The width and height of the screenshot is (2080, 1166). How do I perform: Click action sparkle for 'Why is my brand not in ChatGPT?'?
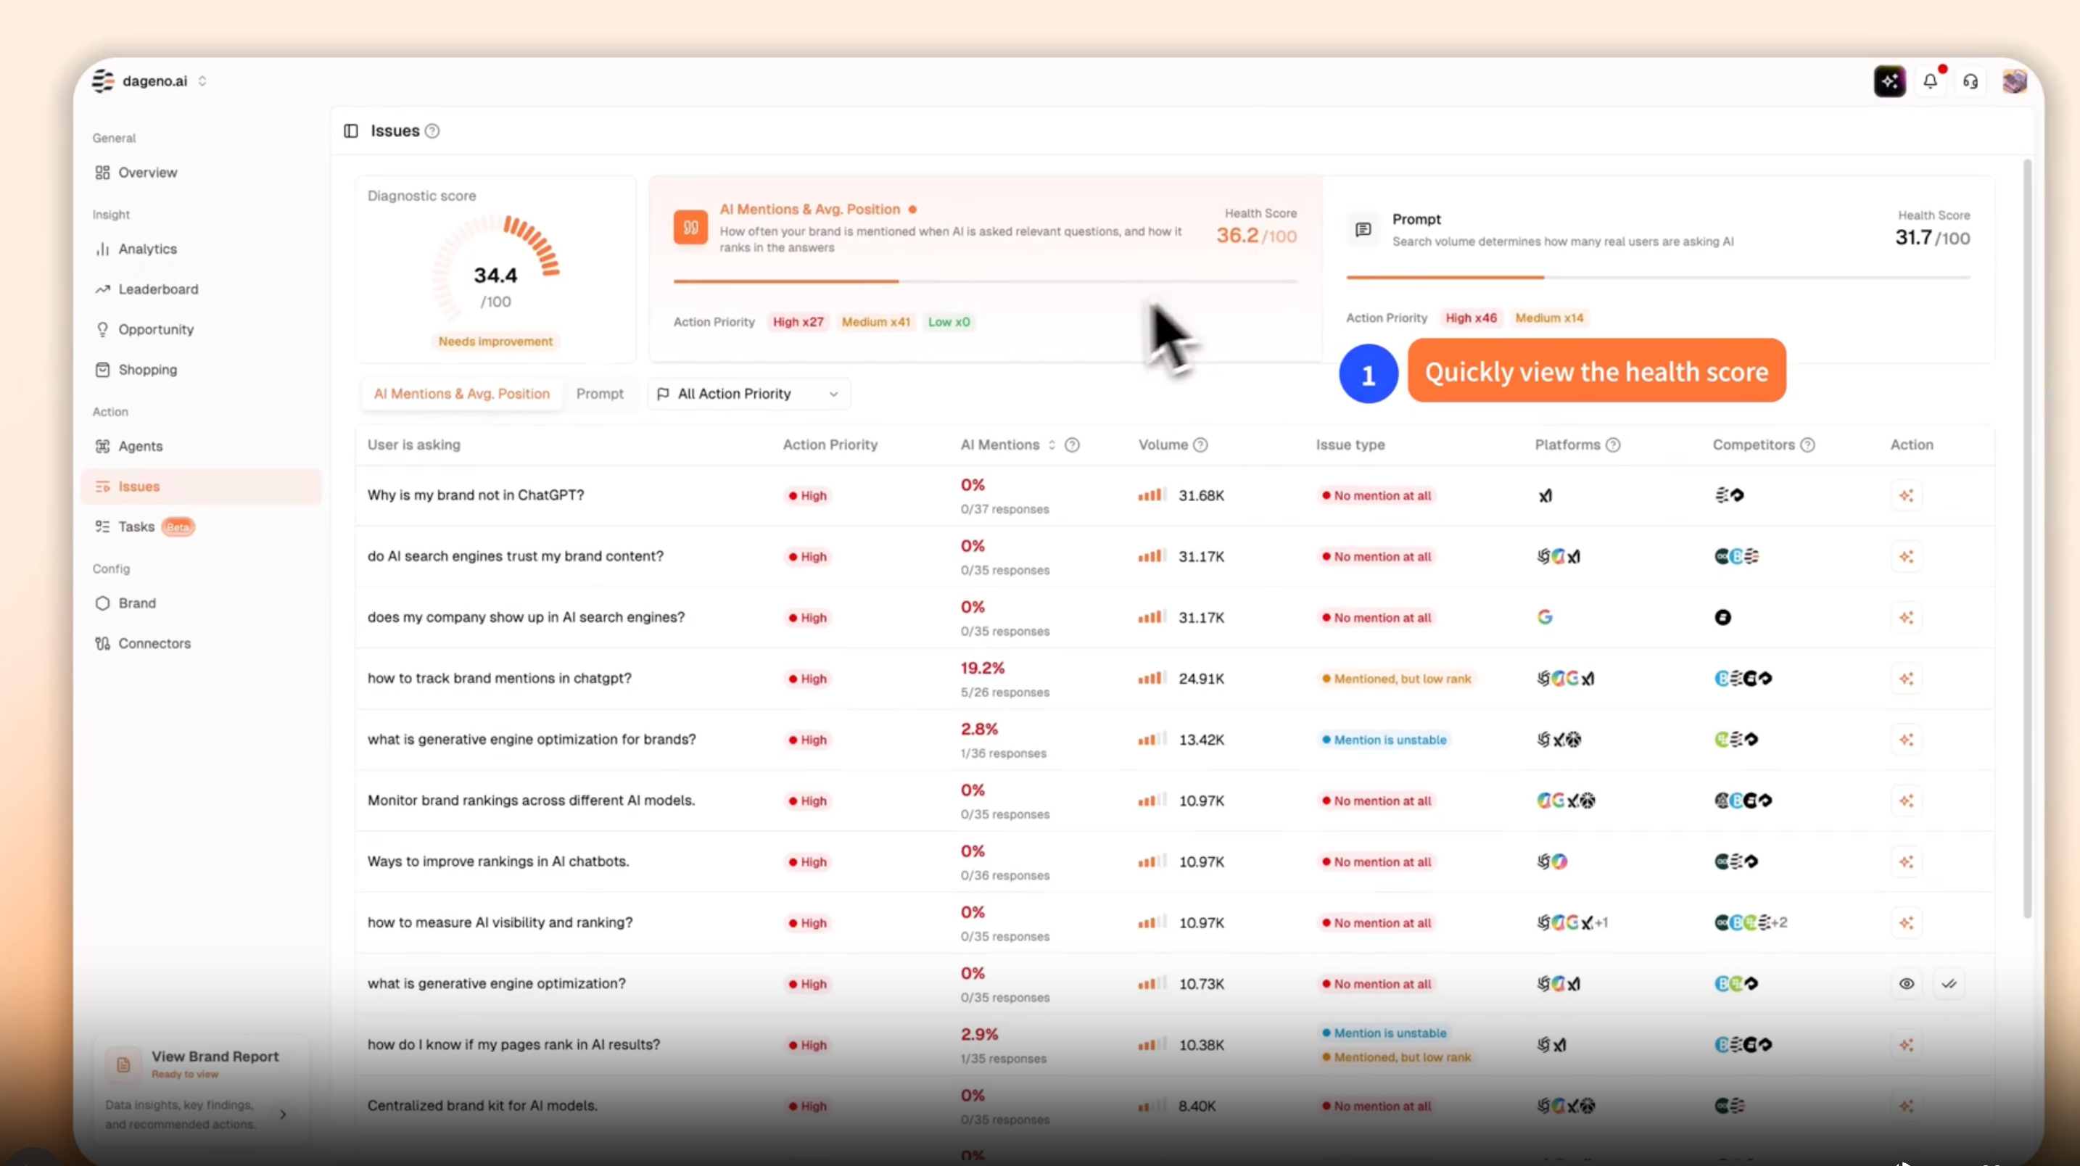pyautogui.click(x=1906, y=495)
